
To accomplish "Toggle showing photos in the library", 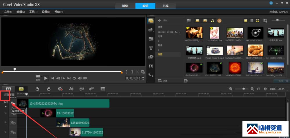I will point(205,21).
